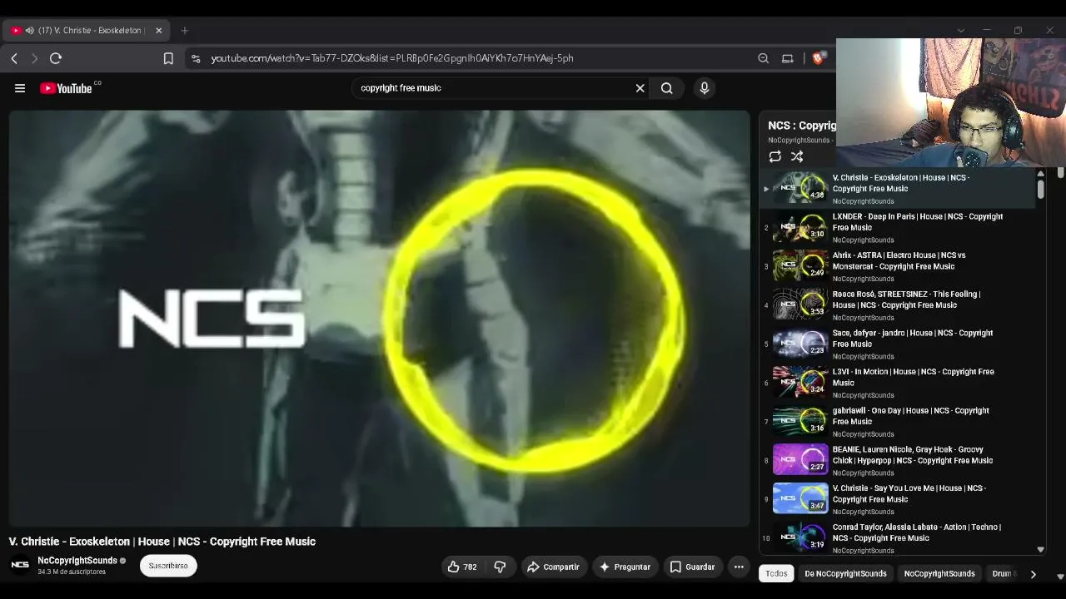The height and width of the screenshot is (599, 1066).
Task: Open the browser zoom control icon
Action: point(763,58)
